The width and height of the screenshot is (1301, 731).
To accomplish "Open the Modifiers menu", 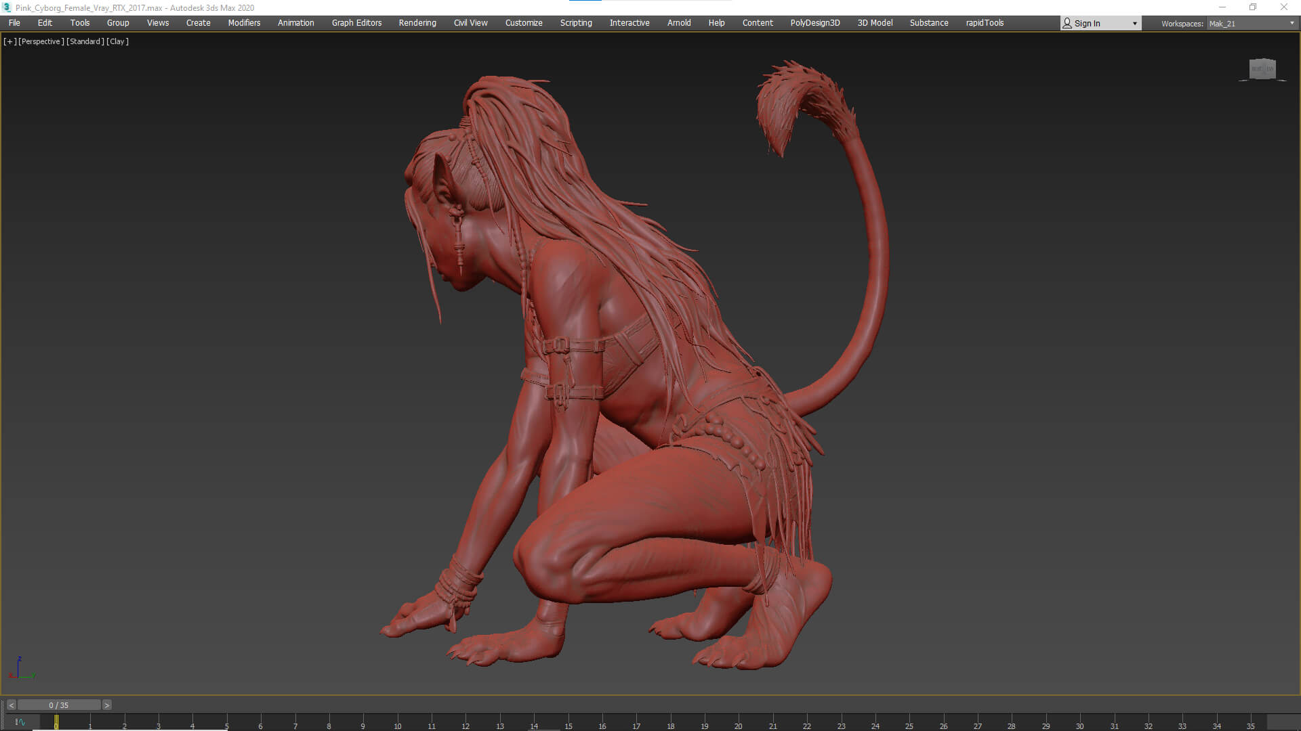I will pos(244,23).
